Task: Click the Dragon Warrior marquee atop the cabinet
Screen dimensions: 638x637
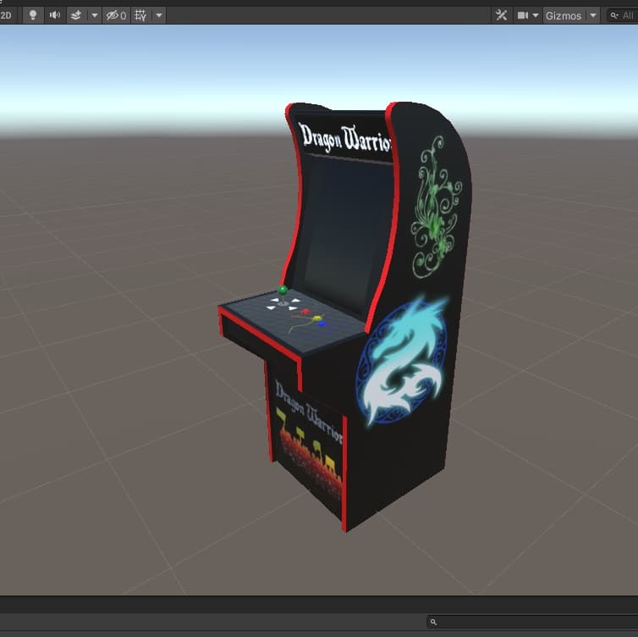Action: 344,138
